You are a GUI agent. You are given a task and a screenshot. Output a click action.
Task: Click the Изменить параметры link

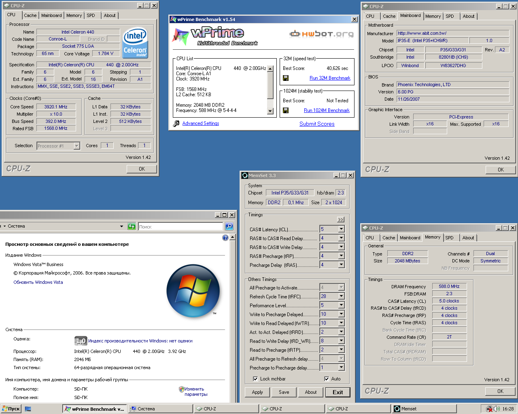pyautogui.click(x=196, y=392)
